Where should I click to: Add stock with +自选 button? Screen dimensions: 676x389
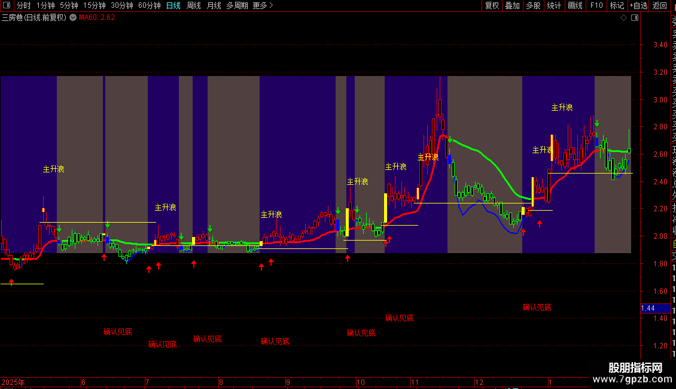638,5
